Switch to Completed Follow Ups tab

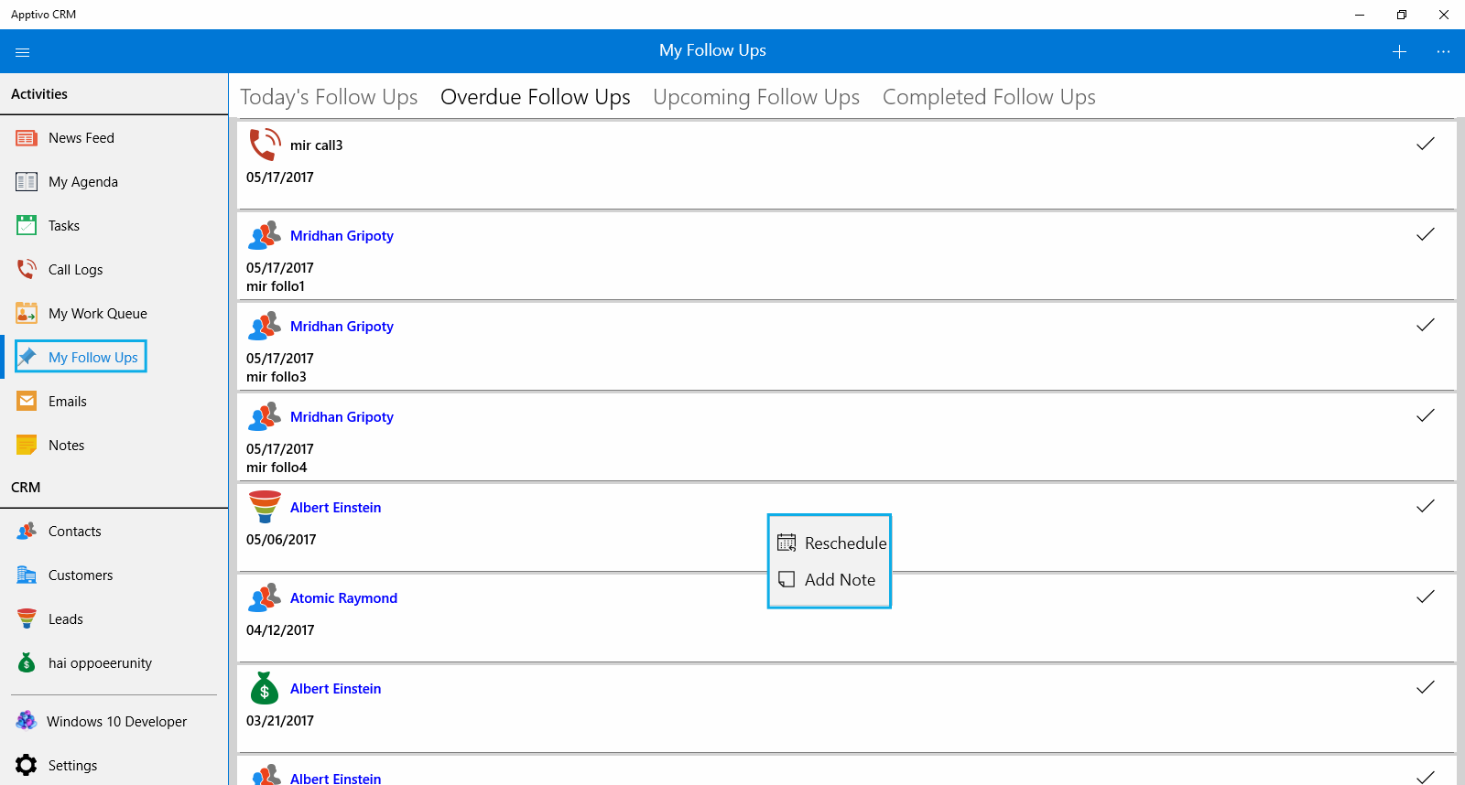click(x=989, y=97)
